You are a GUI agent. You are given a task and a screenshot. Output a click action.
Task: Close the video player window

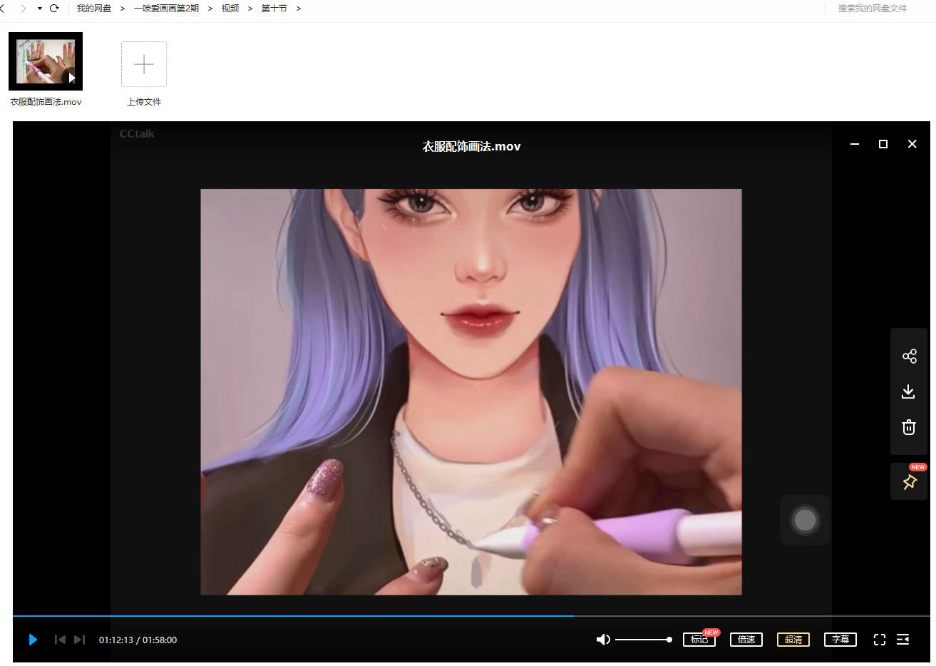[x=912, y=144]
